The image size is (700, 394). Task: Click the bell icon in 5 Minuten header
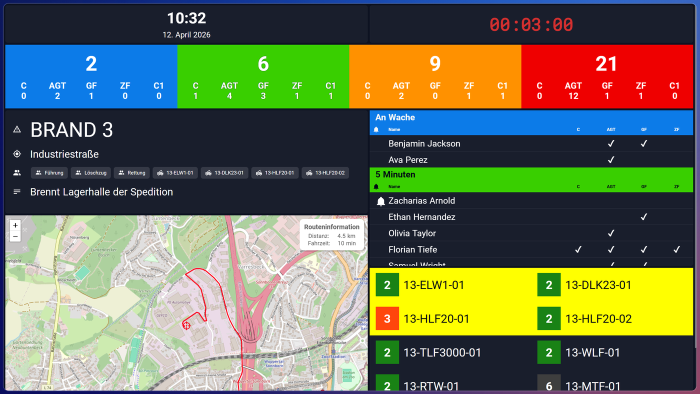coord(376,186)
